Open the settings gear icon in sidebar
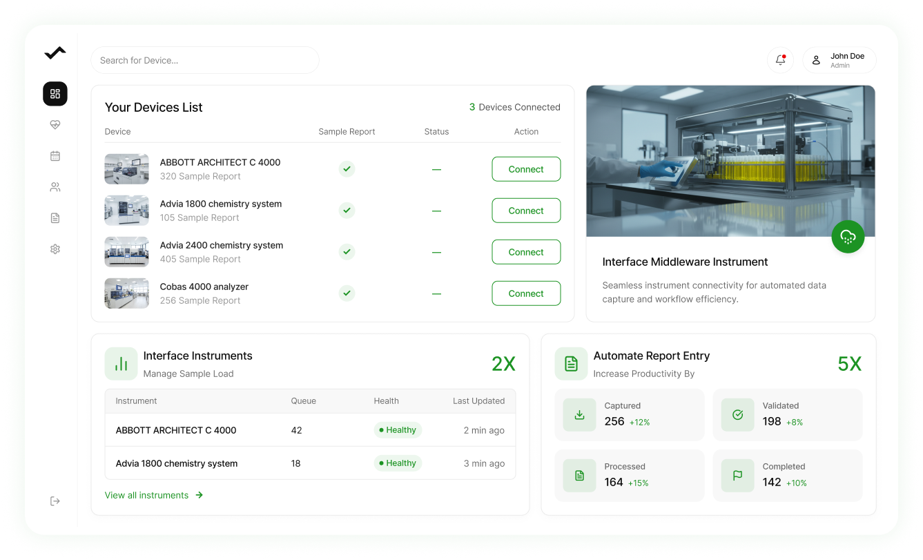 pyautogui.click(x=55, y=249)
